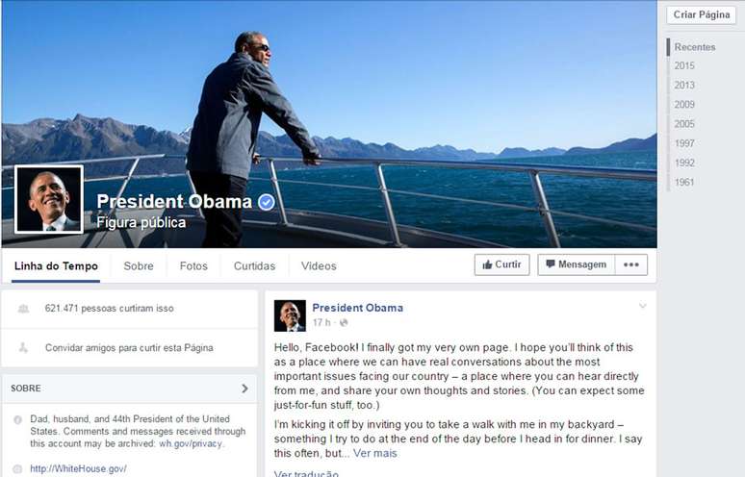Screen dimensions: 745x477
Task: Jump to 1961 on the timeline
Action: (x=684, y=183)
